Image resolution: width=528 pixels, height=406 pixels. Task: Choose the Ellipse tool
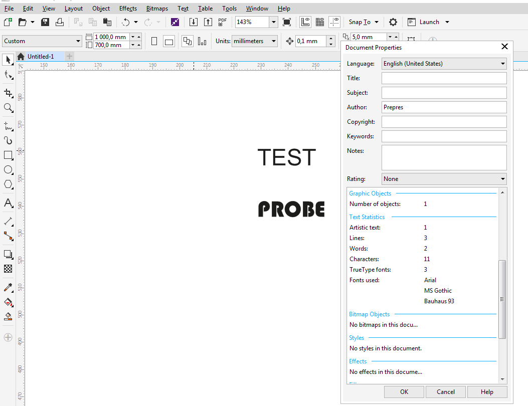(x=8, y=170)
